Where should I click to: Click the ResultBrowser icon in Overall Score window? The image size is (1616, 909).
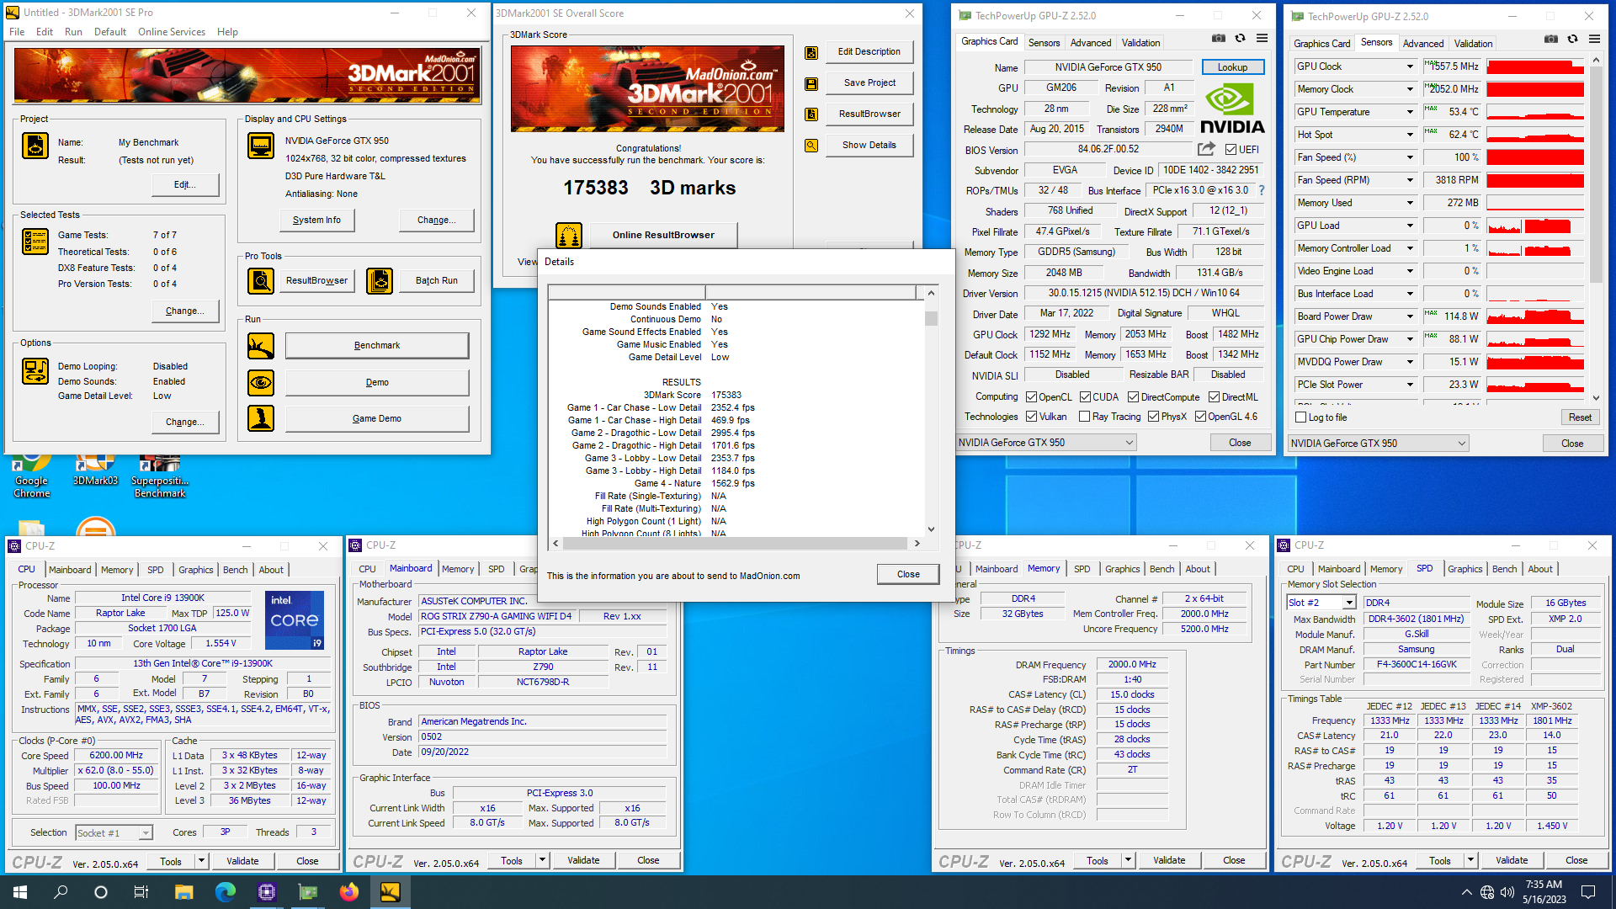(811, 114)
